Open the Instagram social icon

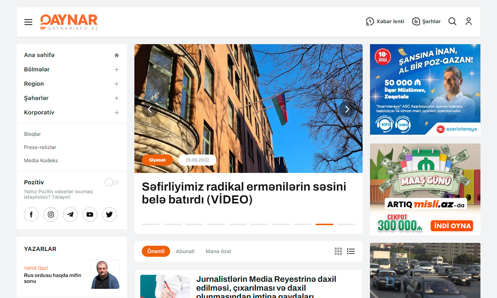point(51,214)
